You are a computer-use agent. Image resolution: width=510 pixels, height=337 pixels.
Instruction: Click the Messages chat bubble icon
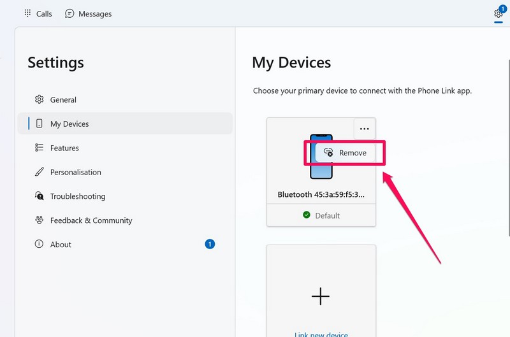pyautogui.click(x=70, y=13)
